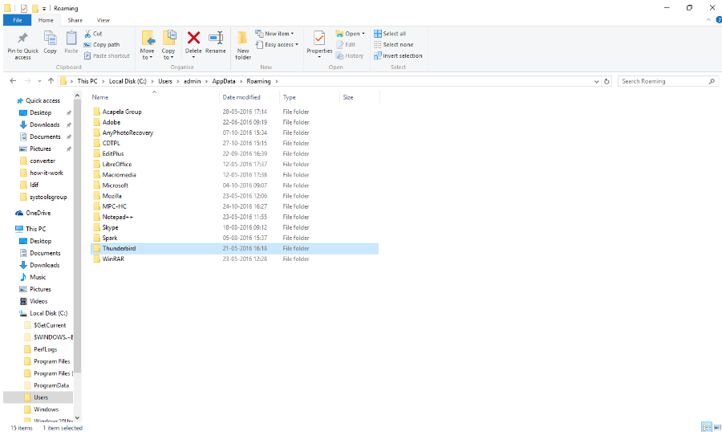
Task: Collapse the ribbon with the chevron
Action: (x=708, y=20)
